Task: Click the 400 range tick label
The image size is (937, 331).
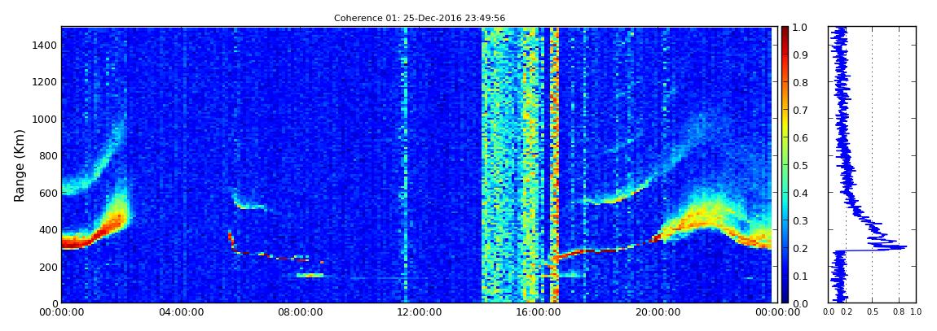Action: (x=48, y=229)
